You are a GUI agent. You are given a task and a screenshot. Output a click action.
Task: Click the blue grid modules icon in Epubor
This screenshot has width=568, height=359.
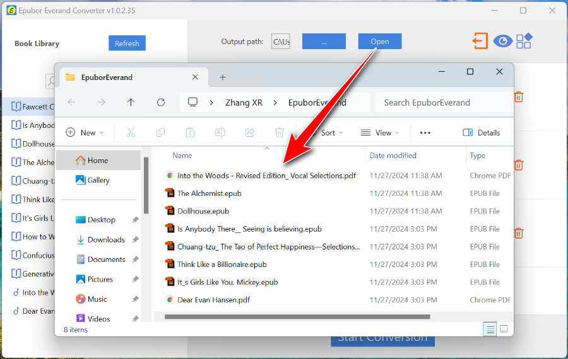524,41
